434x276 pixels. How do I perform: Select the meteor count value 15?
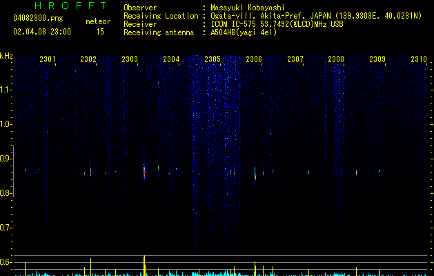click(100, 32)
